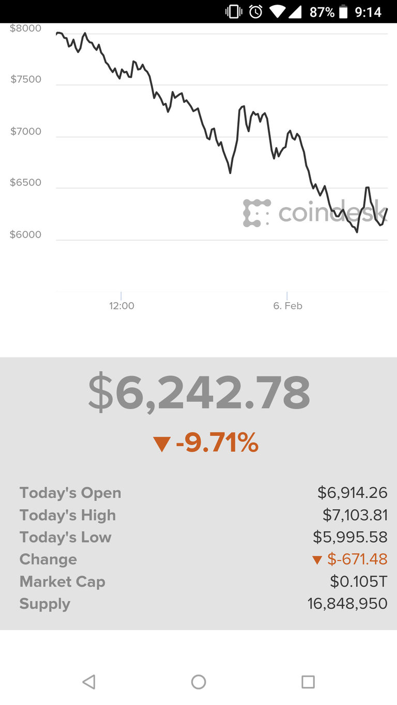Tap the battery icon in status bar

[343, 11]
